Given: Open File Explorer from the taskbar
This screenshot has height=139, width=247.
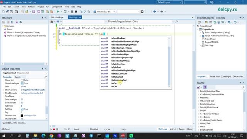Looking at the screenshot, I should 36,136.
